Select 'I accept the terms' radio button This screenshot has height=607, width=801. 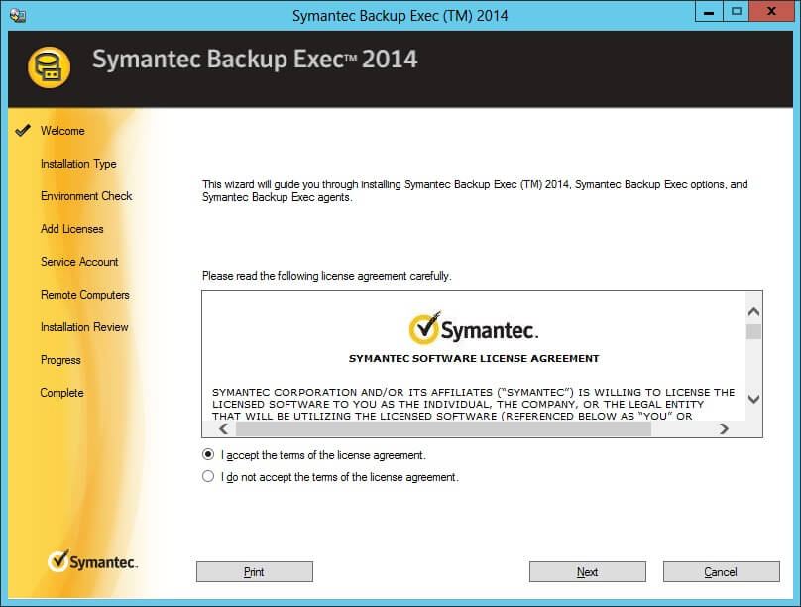[x=208, y=454]
